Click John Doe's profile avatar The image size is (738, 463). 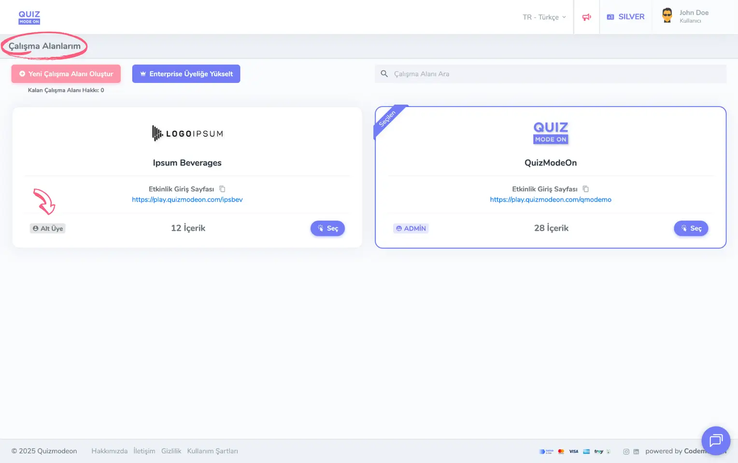tap(667, 16)
